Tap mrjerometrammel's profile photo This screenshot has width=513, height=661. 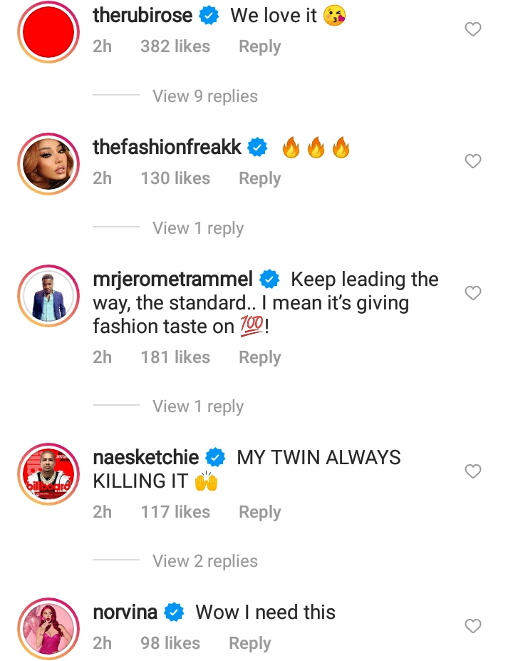point(48,296)
